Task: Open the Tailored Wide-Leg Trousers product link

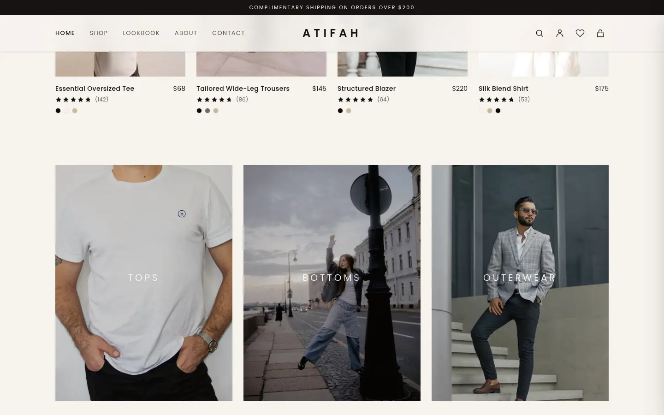Action: click(x=243, y=89)
